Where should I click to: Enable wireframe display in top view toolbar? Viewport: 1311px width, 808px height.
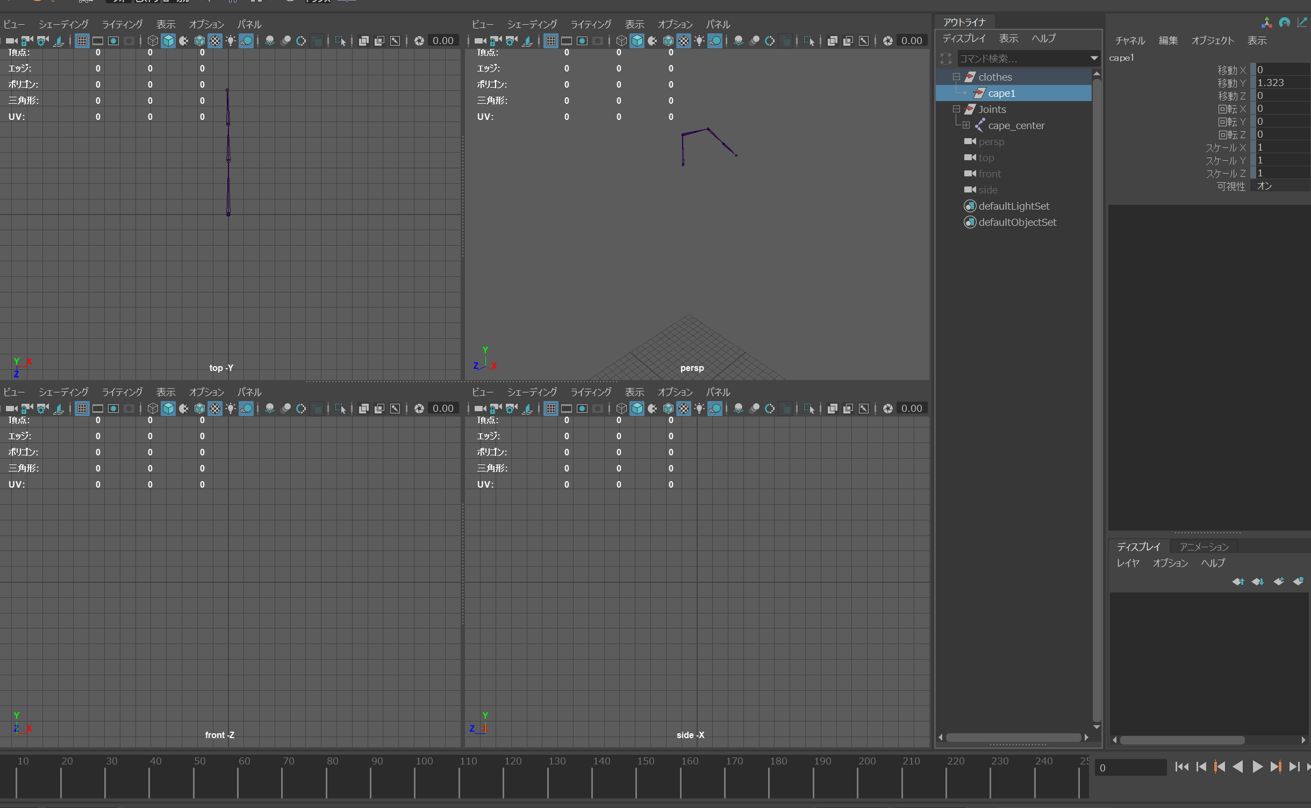(153, 41)
